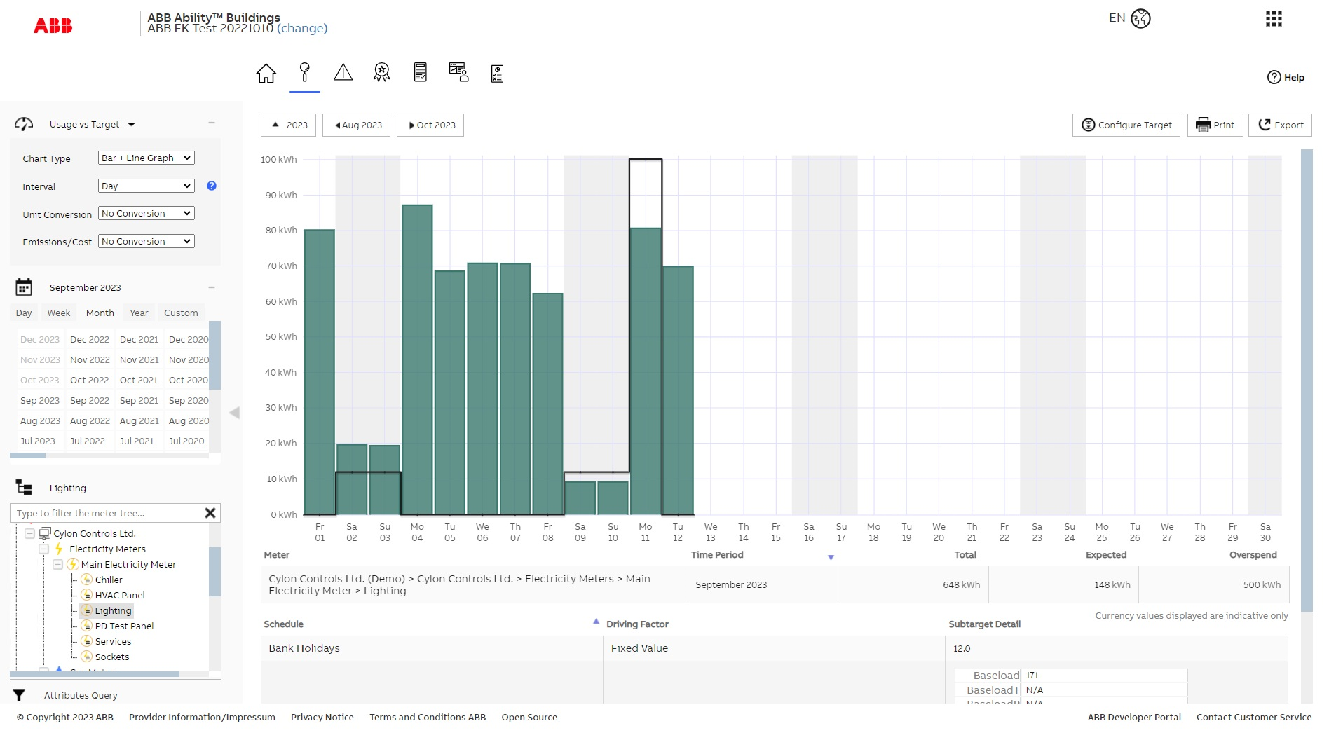Collapse the September 2023 calendar panel
The image size is (1329, 733).
tap(212, 287)
